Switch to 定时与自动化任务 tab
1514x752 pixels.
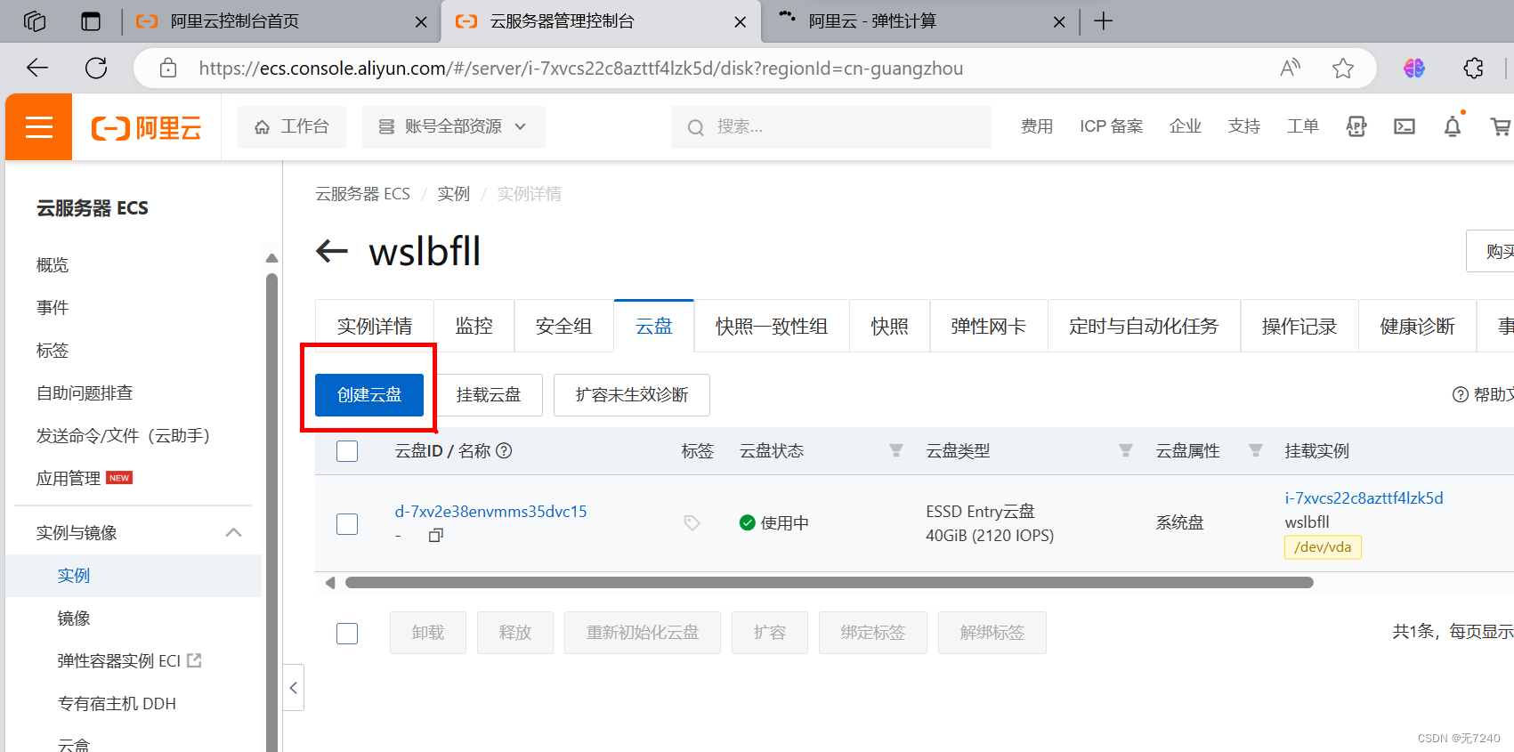point(1144,327)
